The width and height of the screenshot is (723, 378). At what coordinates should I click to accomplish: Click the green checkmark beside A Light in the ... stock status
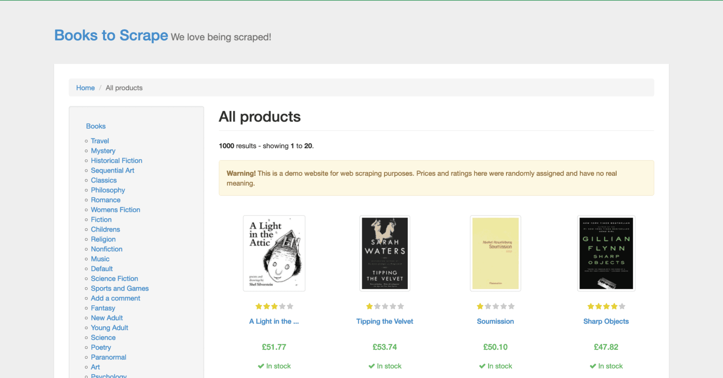point(260,366)
